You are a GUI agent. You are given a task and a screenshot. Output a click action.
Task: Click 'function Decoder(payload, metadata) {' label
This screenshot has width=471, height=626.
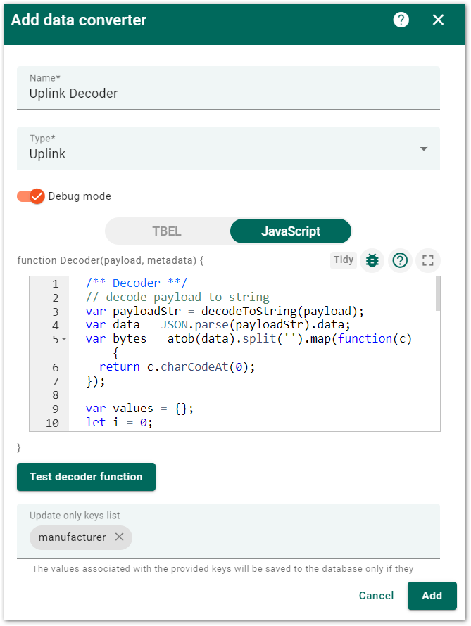pos(111,260)
